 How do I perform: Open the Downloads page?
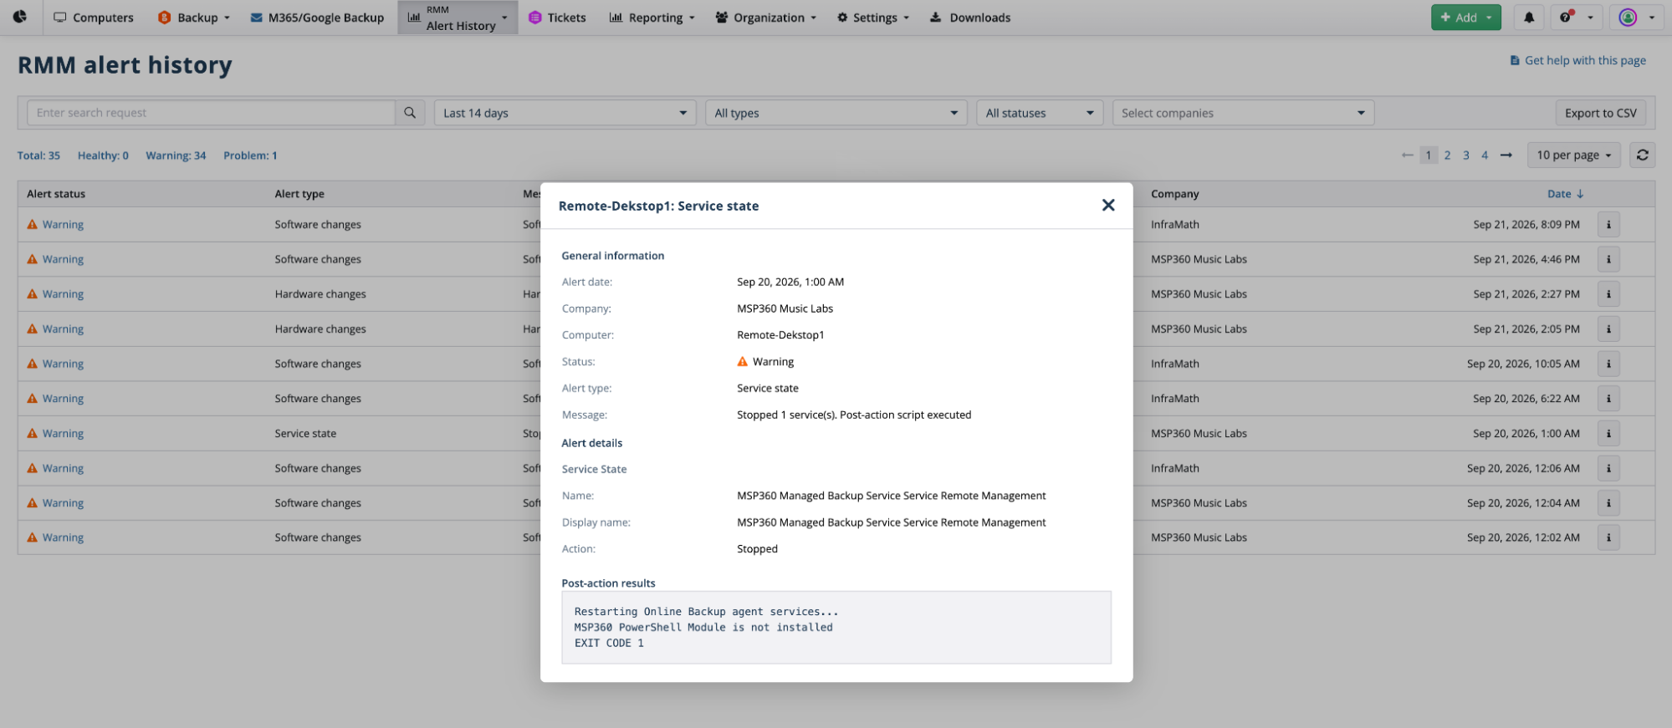click(x=970, y=18)
